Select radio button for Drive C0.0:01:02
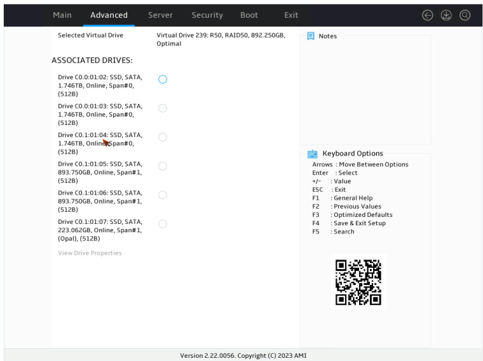483x361 pixels. click(x=163, y=79)
